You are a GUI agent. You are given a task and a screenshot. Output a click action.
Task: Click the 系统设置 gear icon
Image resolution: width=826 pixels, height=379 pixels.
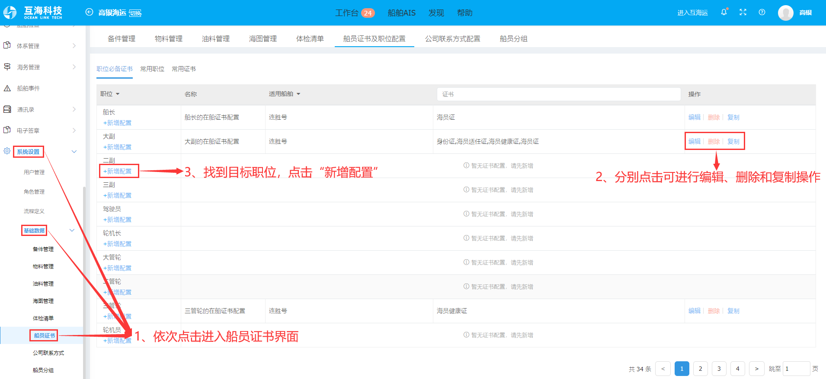pos(7,151)
